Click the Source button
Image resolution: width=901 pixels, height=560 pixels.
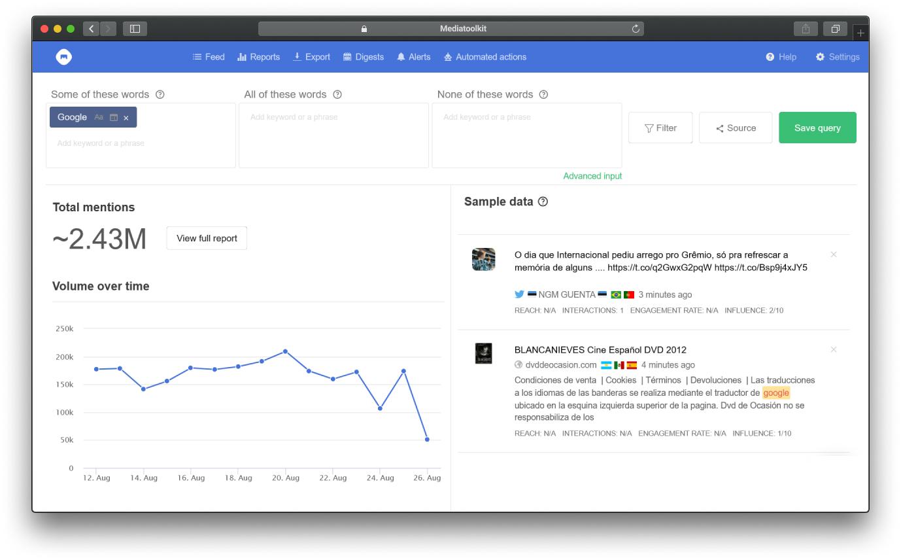[x=736, y=128]
